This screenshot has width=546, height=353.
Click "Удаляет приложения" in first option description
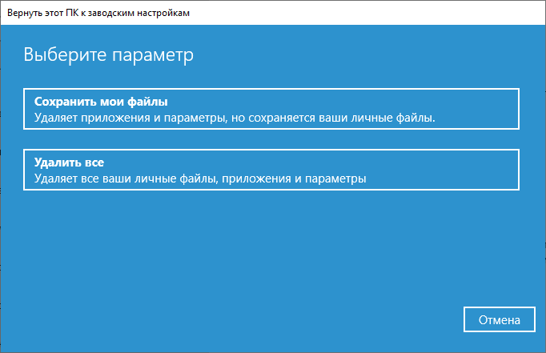[x=92, y=118]
